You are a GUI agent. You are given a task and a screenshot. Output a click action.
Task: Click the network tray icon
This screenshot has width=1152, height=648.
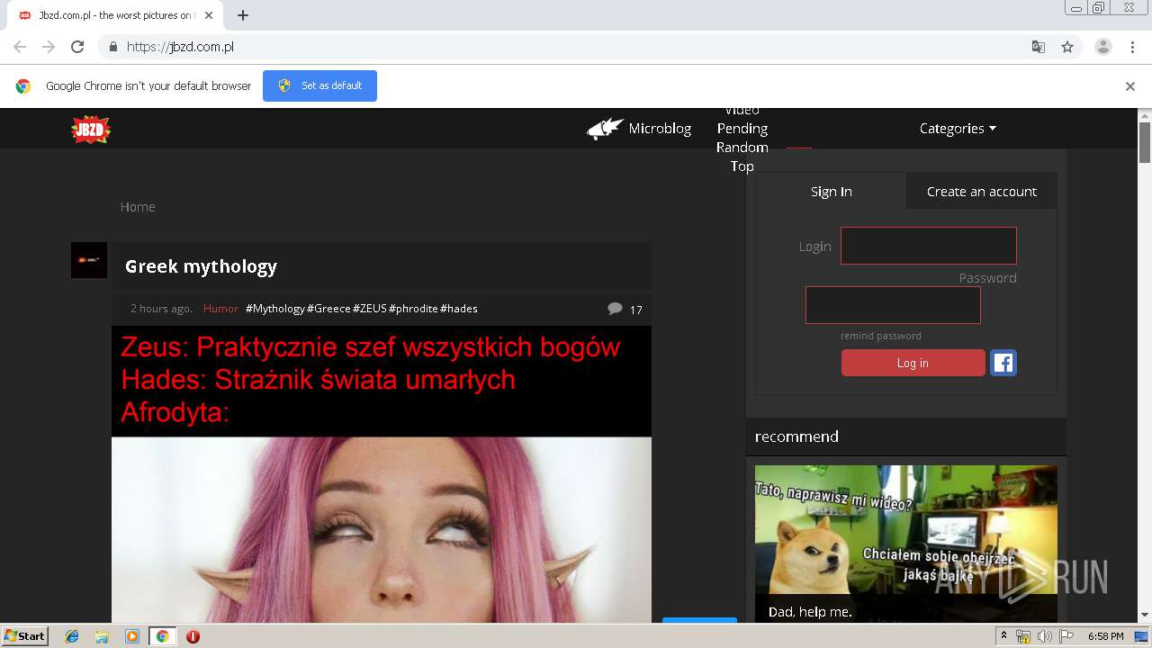point(1023,636)
